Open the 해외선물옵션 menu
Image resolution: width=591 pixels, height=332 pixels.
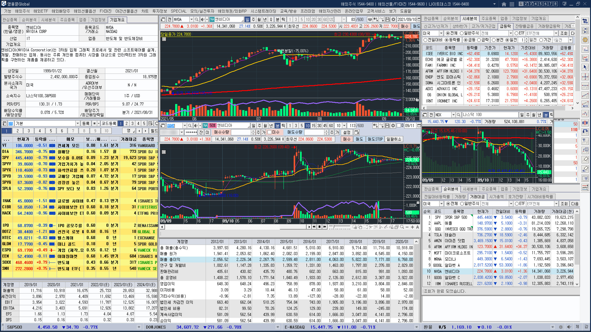tap(85, 11)
